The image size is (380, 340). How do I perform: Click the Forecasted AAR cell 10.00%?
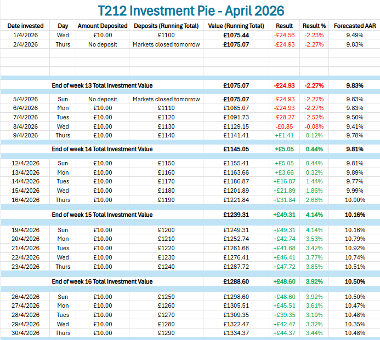pos(355,200)
